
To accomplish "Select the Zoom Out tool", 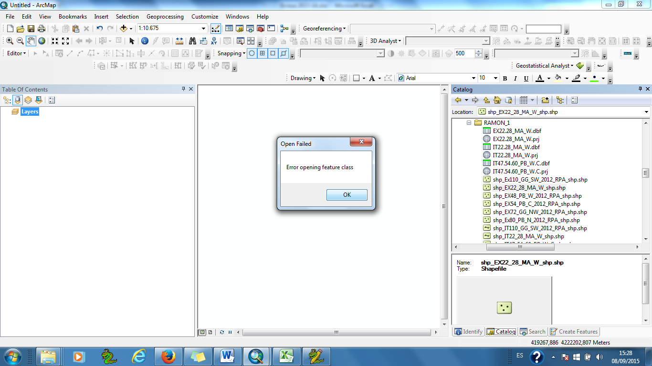I will coord(20,41).
